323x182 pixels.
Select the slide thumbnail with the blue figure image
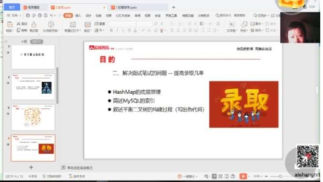pyautogui.click(x=33, y=87)
